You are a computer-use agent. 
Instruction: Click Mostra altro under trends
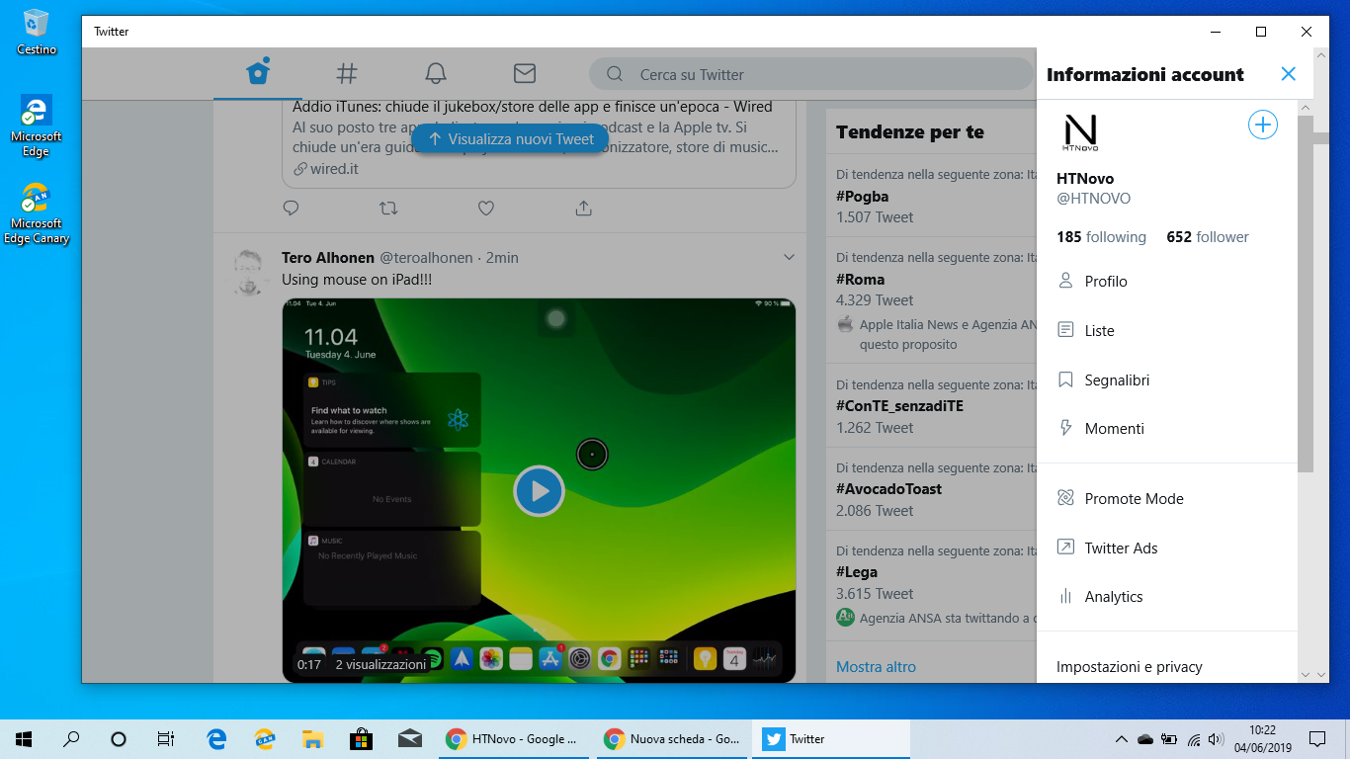click(x=876, y=667)
